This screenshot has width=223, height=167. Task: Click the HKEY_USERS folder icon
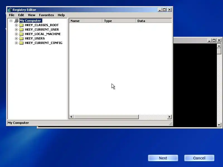[x=21, y=38]
